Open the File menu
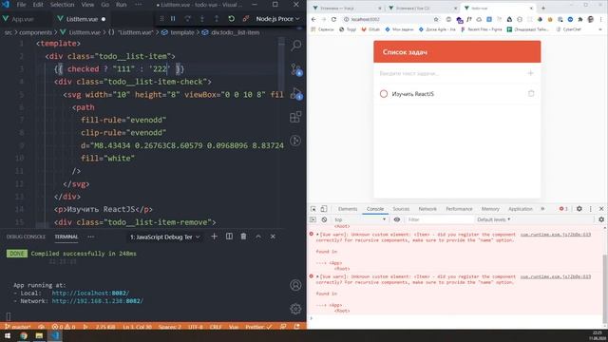The image size is (608, 342). pos(21,5)
